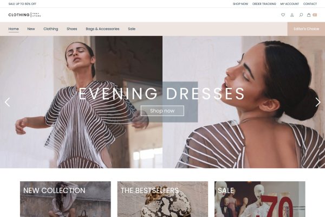Open the Sale menu item
The image size is (325, 217).
(x=132, y=29)
